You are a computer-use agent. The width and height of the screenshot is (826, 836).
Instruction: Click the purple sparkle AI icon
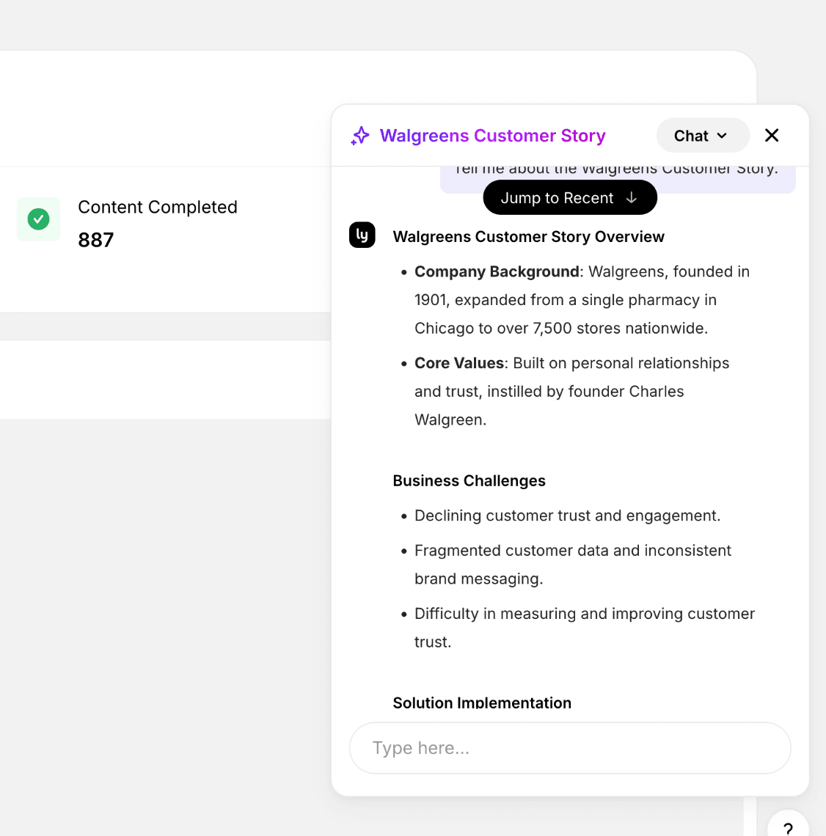click(x=360, y=136)
